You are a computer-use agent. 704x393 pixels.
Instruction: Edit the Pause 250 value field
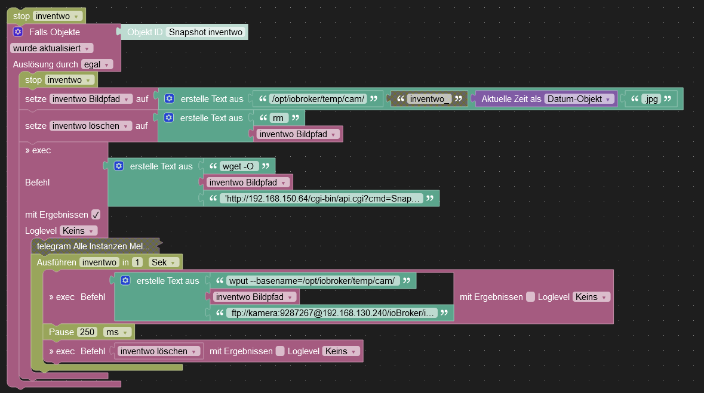coord(87,332)
